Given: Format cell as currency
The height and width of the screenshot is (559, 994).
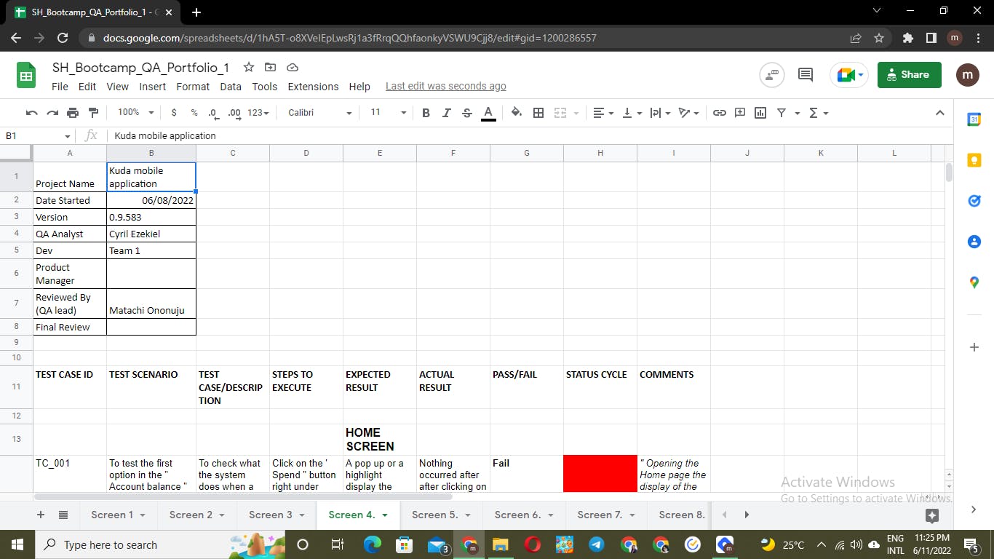Looking at the screenshot, I should click(173, 113).
